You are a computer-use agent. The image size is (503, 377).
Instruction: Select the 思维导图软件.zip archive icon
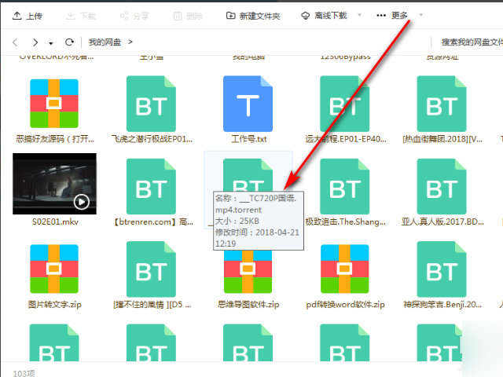pyautogui.click(x=248, y=272)
